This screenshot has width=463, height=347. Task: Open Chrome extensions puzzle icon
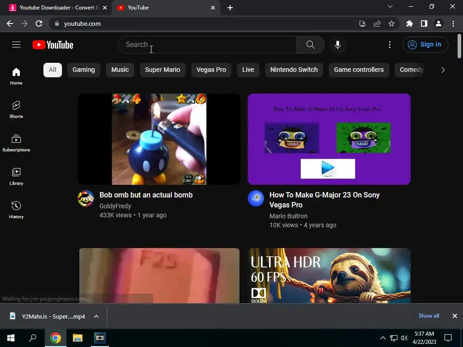tap(410, 23)
